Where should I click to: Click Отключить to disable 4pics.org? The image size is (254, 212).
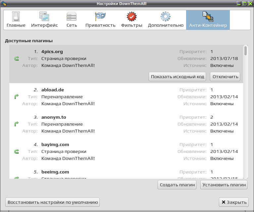[x=225, y=76]
